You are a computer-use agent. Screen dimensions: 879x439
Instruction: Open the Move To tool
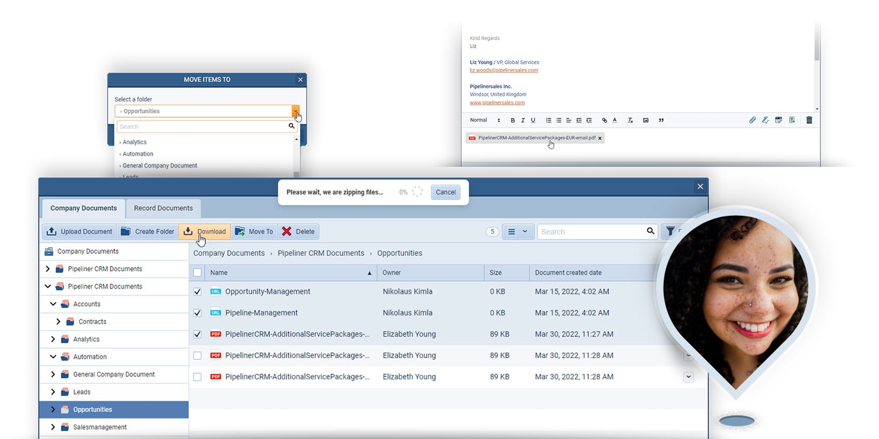pyautogui.click(x=239, y=231)
